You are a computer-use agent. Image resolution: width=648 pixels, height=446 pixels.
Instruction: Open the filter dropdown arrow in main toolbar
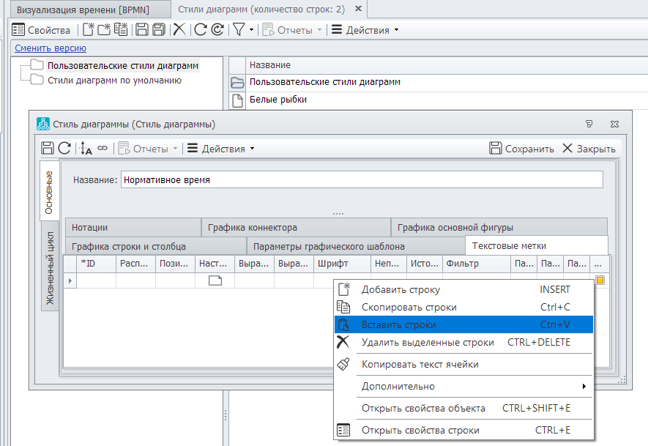tap(252, 30)
